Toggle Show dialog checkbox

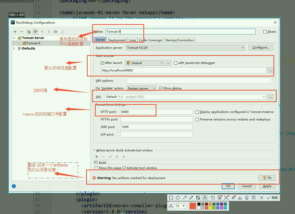click(x=161, y=88)
